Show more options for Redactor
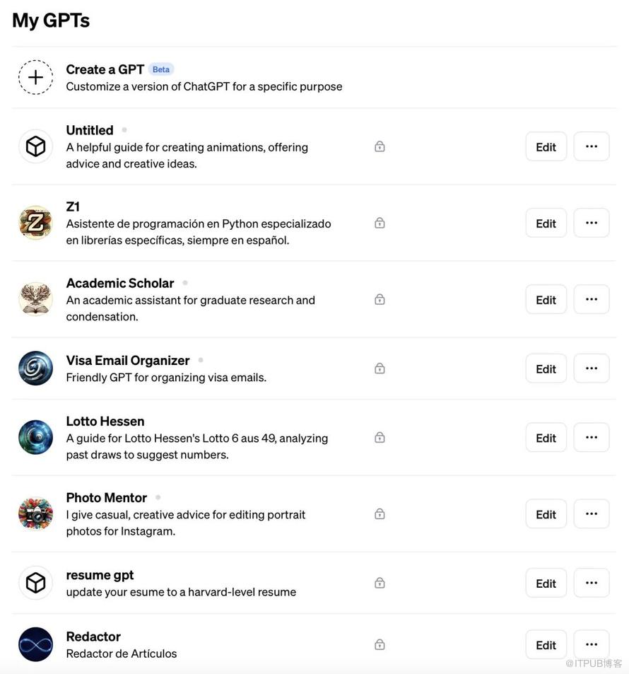 [592, 644]
